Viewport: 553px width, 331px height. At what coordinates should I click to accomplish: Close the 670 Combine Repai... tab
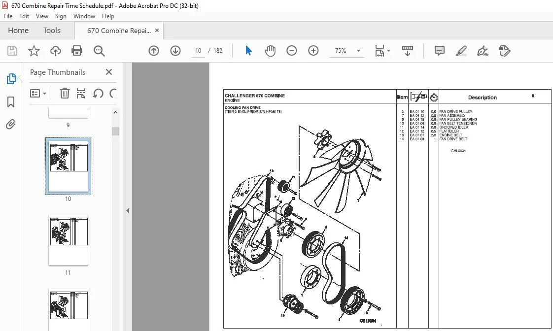tap(157, 31)
